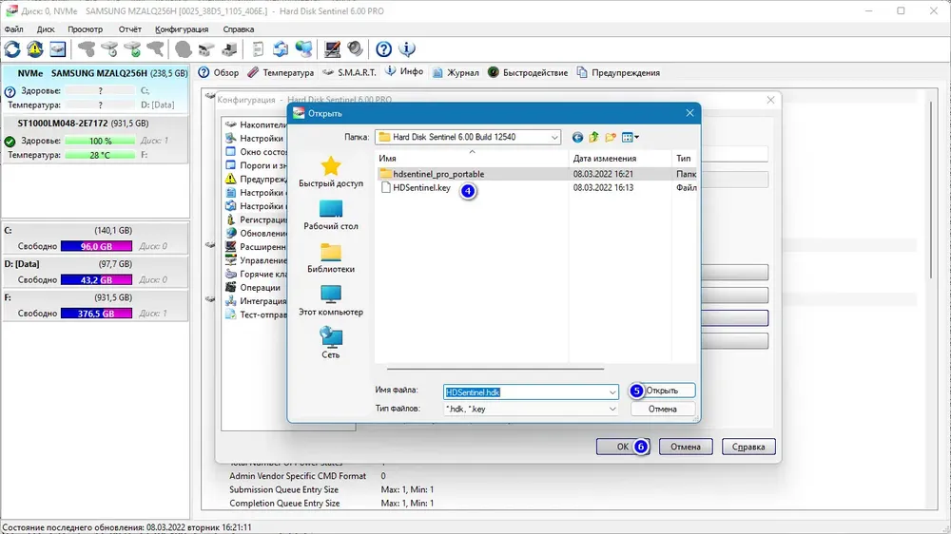Click the Справка button in Configuration window

(x=748, y=447)
